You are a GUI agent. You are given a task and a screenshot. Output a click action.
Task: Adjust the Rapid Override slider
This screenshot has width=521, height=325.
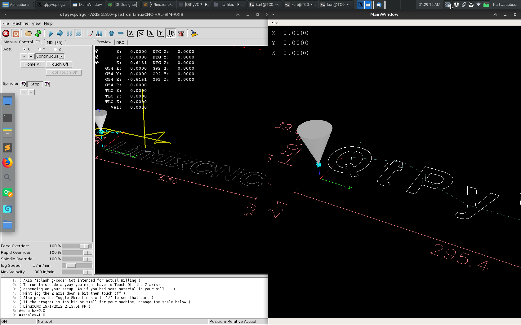point(77,253)
